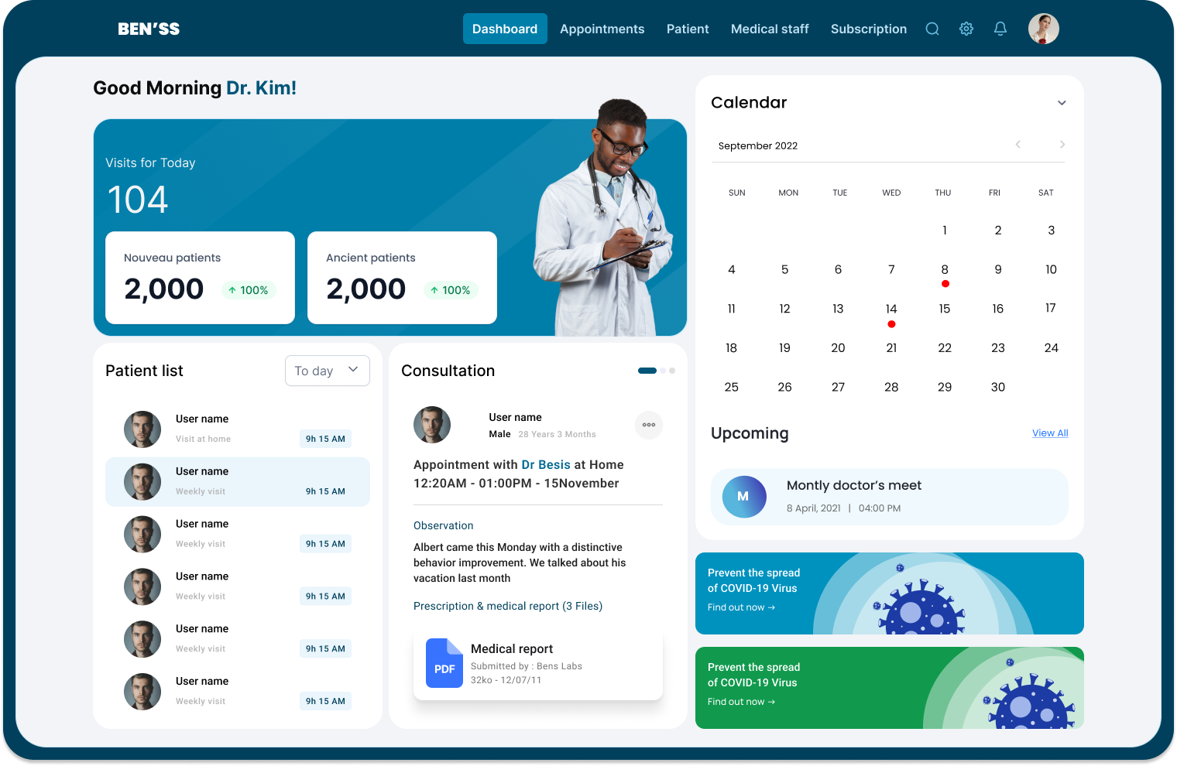The height and width of the screenshot is (766, 1177).
Task: Open the user profile avatar
Action: (x=1043, y=29)
